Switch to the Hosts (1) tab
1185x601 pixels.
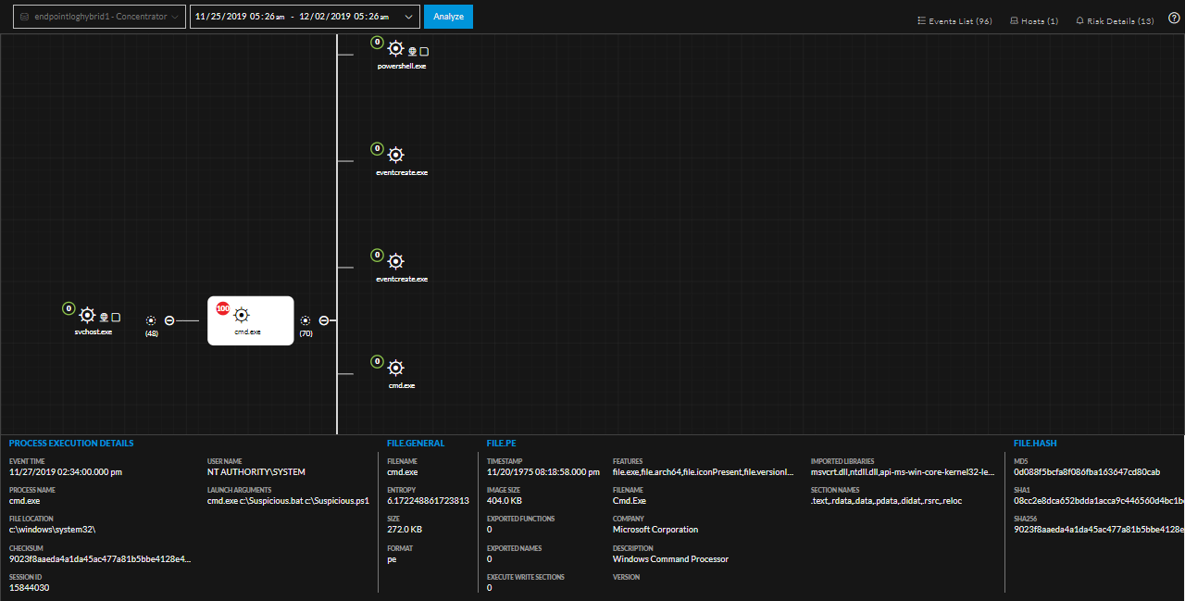[x=1033, y=20]
